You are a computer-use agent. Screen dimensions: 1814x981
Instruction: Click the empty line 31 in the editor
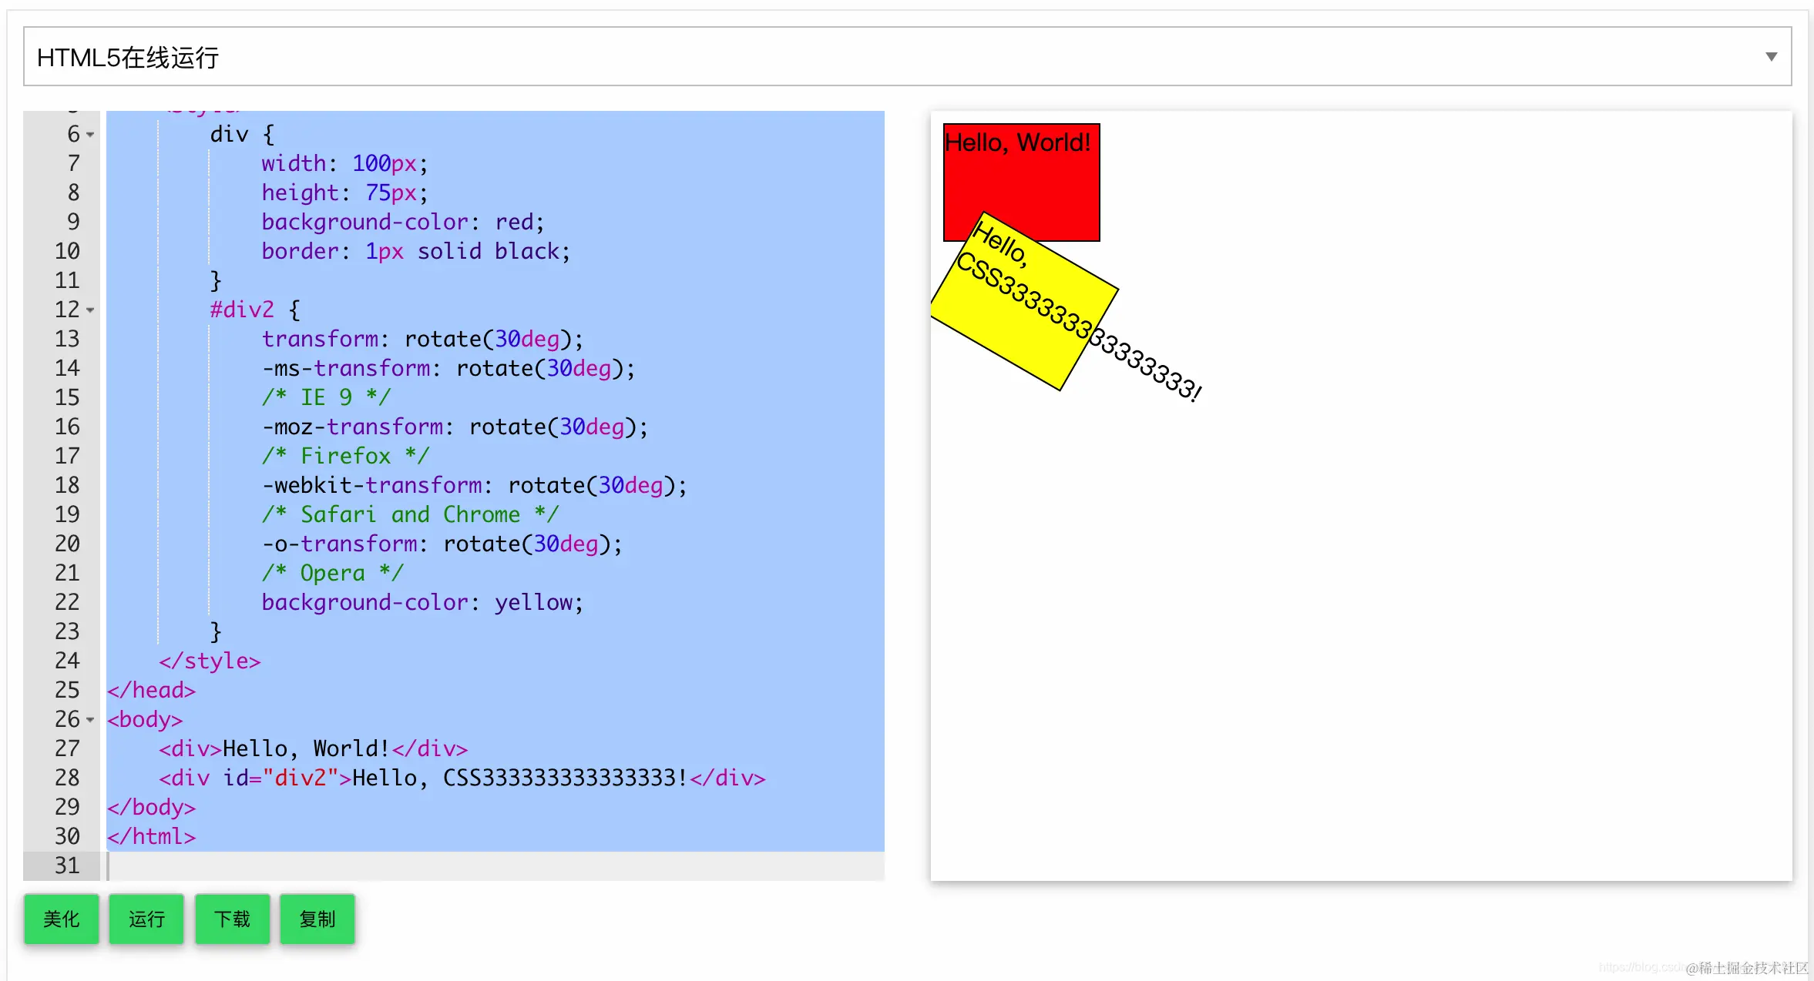[x=493, y=865]
